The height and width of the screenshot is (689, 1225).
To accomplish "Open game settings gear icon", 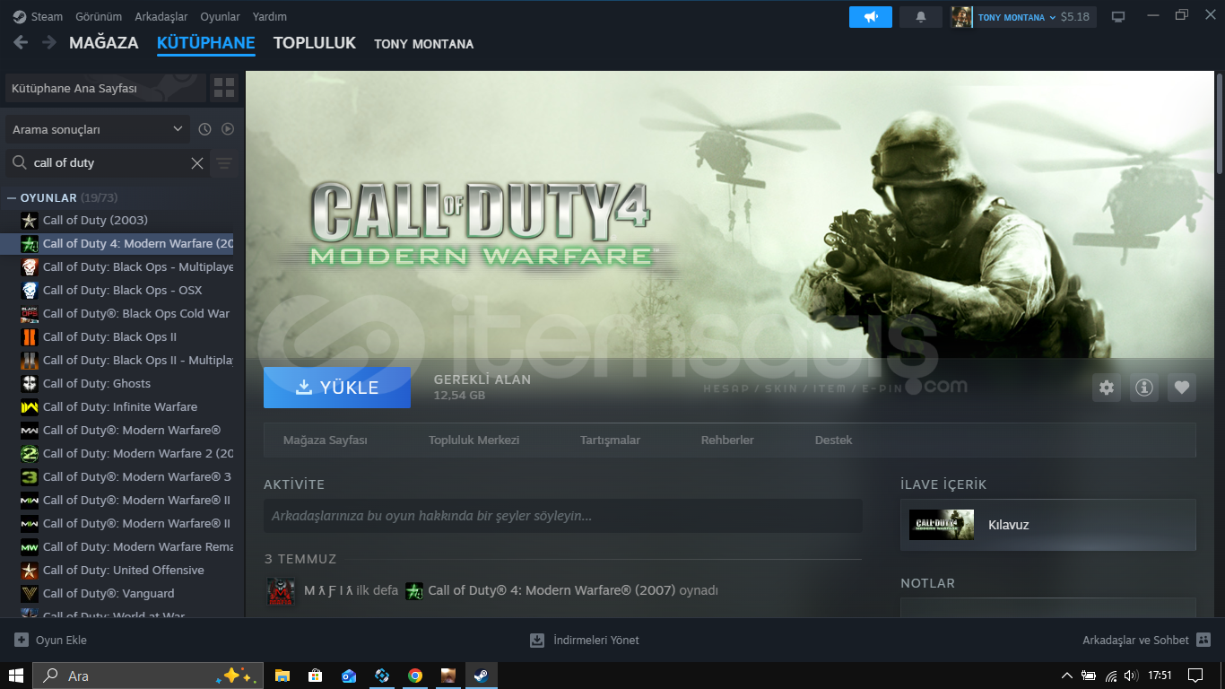I will (1107, 388).
